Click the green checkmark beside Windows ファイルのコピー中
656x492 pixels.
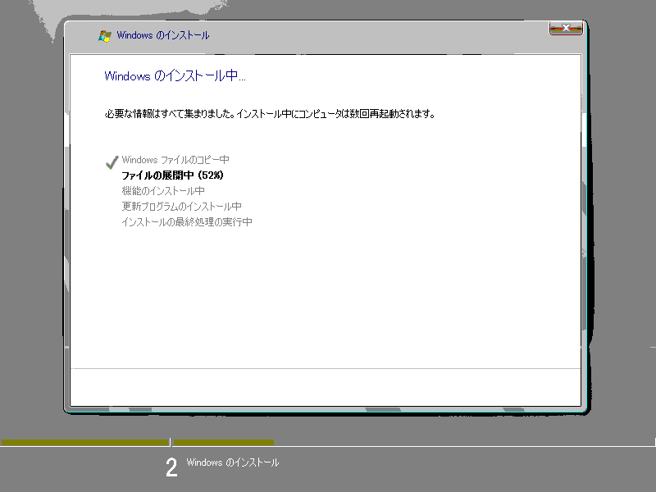112,162
